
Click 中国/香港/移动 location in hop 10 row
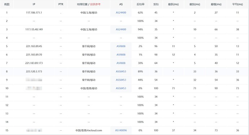[89, 88]
